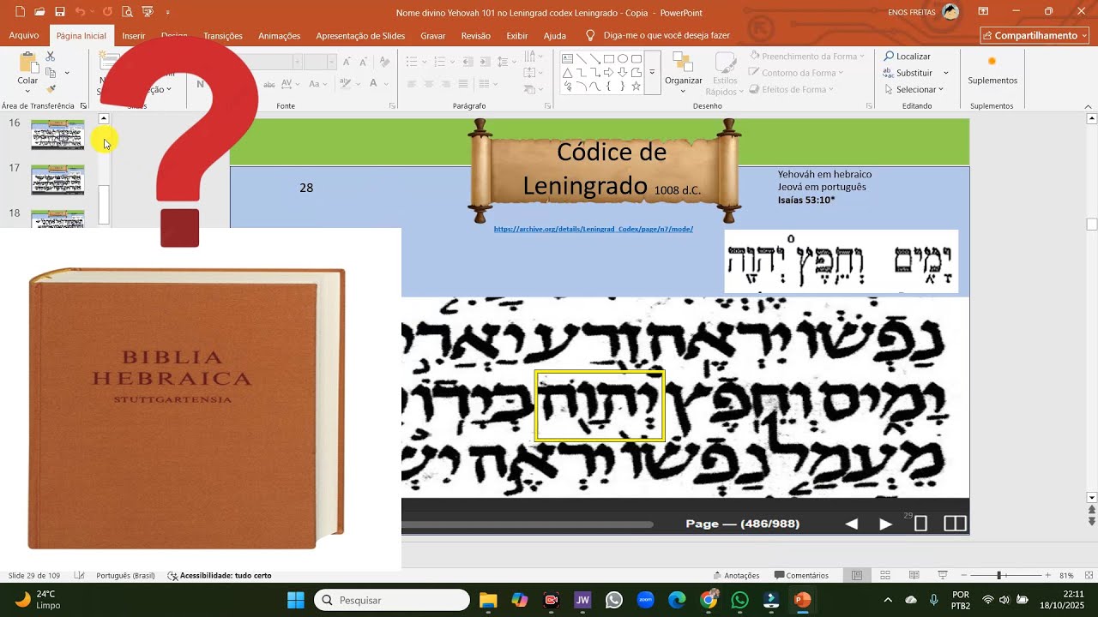The height and width of the screenshot is (617, 1098).
Task: Click the Save icon in the quick access toolbar
Action: 60,12
